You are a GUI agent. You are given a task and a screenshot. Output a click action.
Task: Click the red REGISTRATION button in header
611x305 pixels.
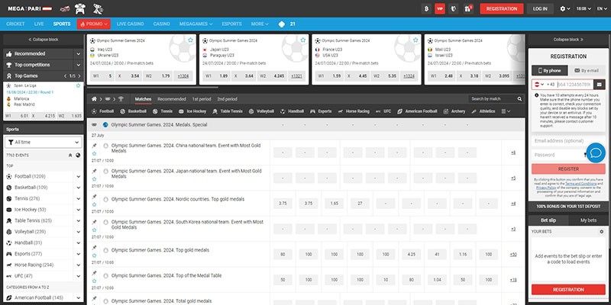(502, 8)
